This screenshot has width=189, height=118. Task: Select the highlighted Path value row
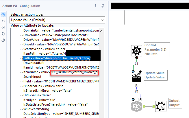point(57,58)
